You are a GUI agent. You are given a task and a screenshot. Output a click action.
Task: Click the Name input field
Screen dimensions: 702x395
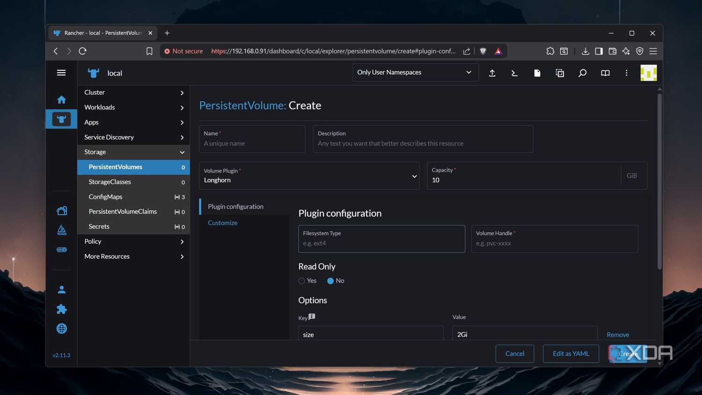tap(252, 139)
